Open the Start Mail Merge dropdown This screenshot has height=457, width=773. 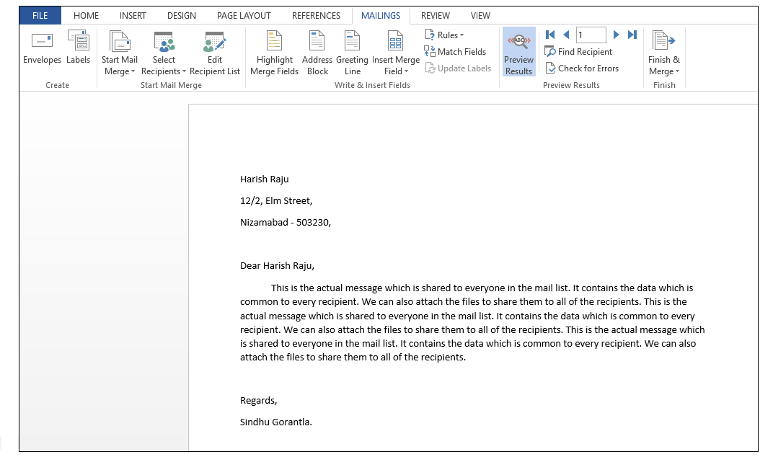coord(119,53)
